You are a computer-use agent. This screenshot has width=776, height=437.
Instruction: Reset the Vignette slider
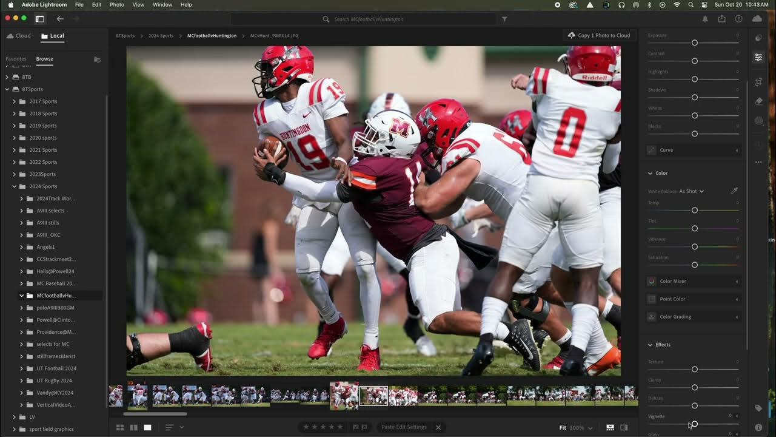pos(694,424)
